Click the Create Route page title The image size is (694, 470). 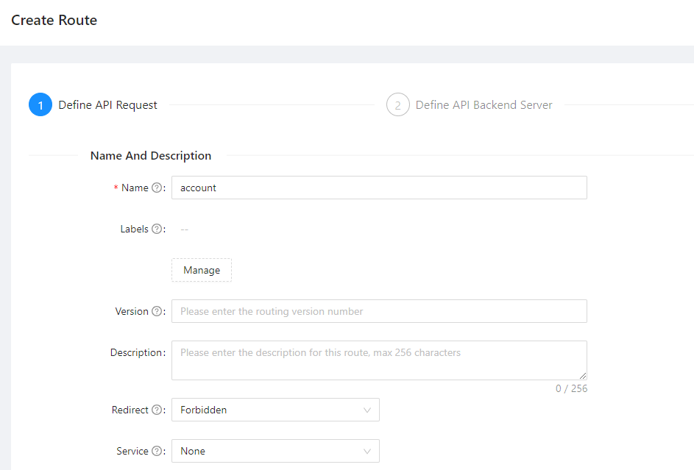coord(54,21)
